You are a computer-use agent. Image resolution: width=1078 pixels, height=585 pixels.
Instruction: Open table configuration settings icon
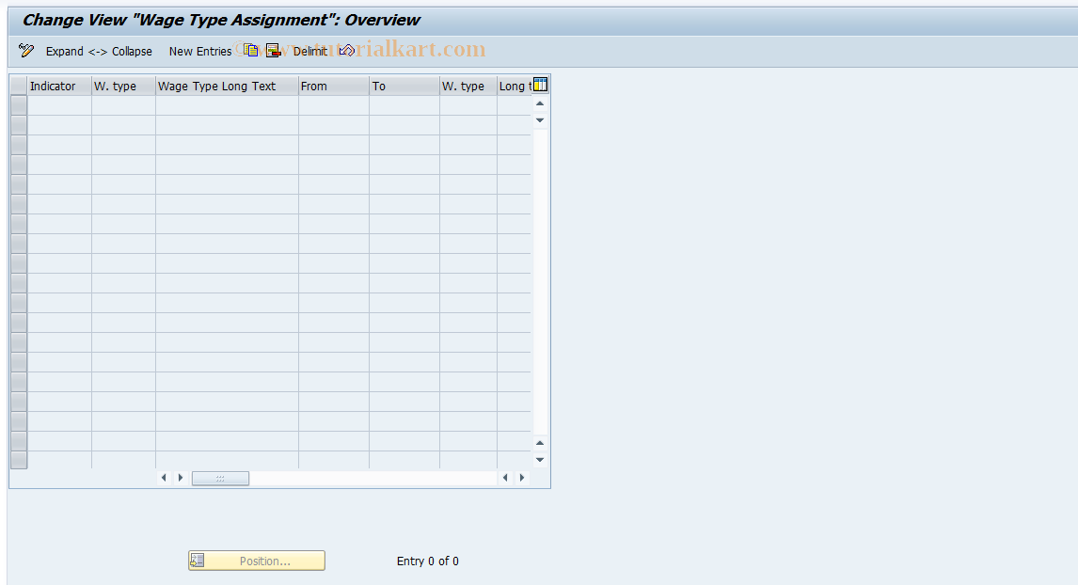point(540,86)
